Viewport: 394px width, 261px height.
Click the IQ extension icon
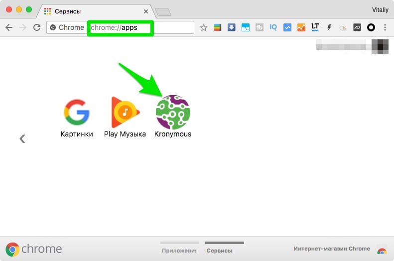pyautogui.click(x=273, y=28)
